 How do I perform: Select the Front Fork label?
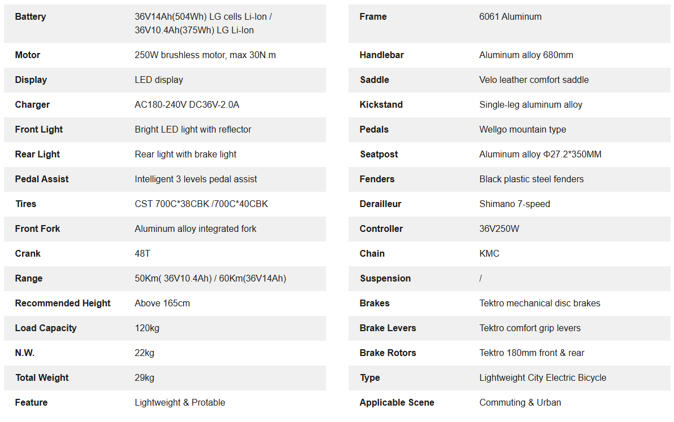pos(37,229)
